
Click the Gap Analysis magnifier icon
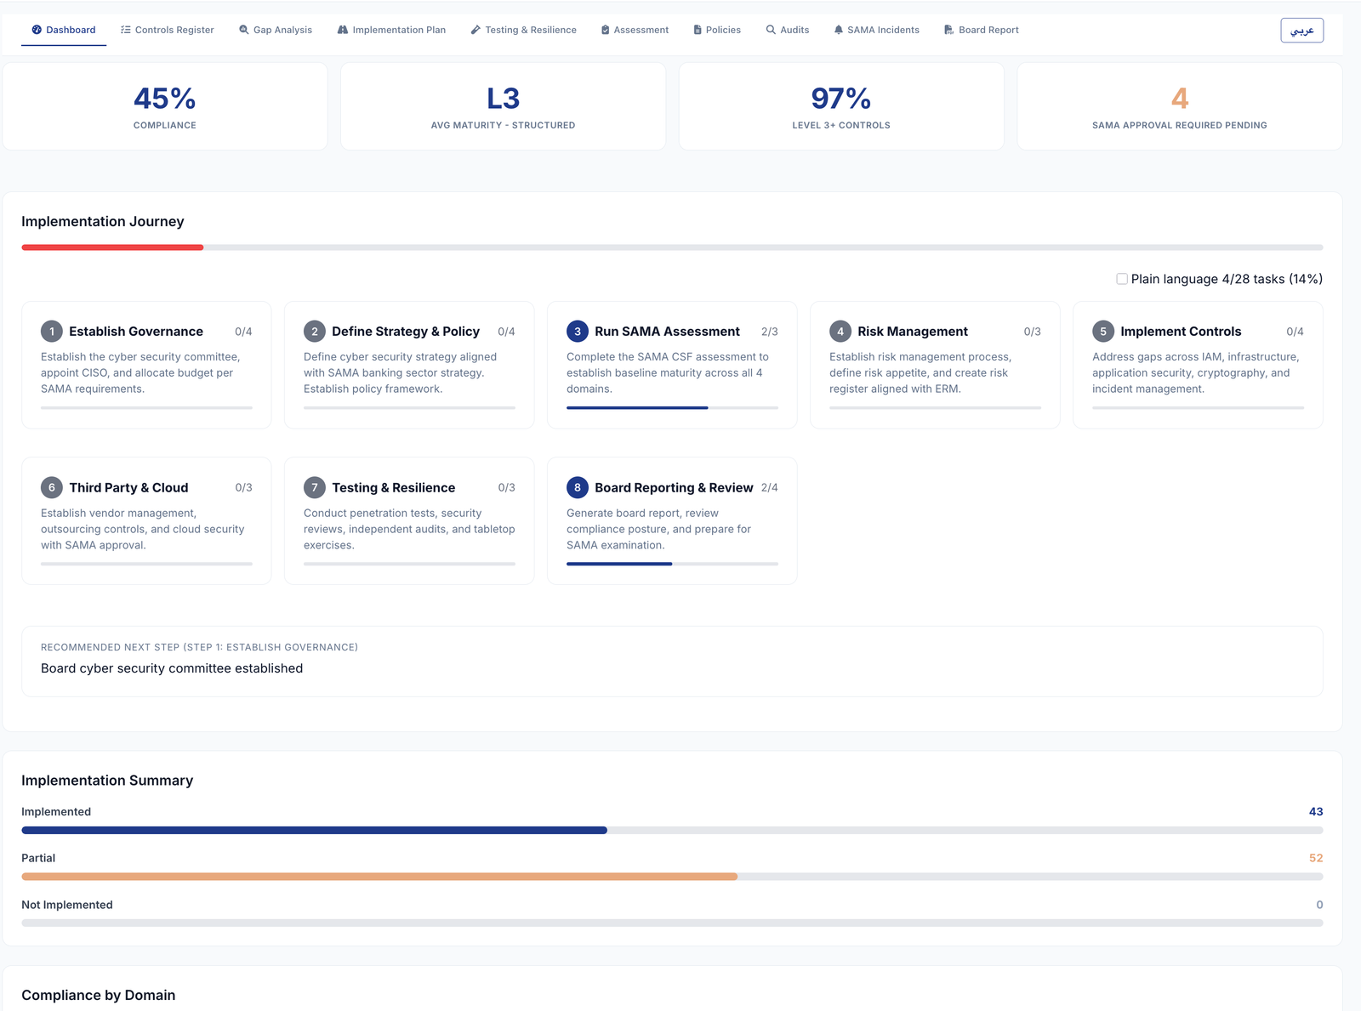pos(243,29)
